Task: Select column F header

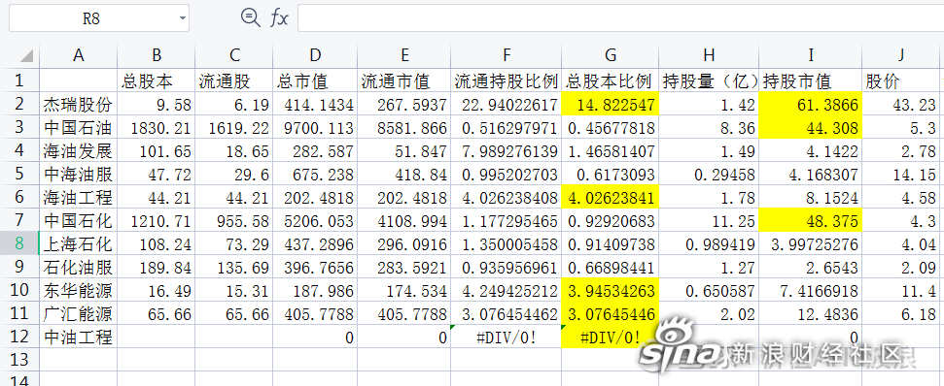Action: point(507,56)
